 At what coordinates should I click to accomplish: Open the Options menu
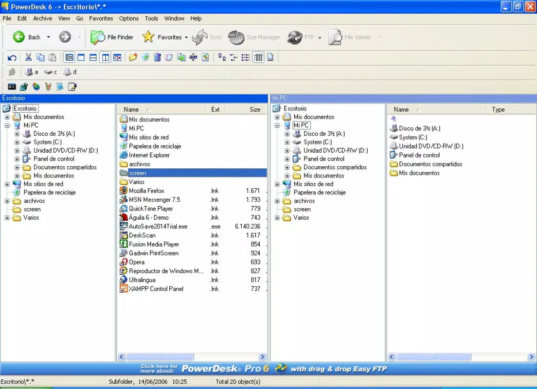point(129,18)
